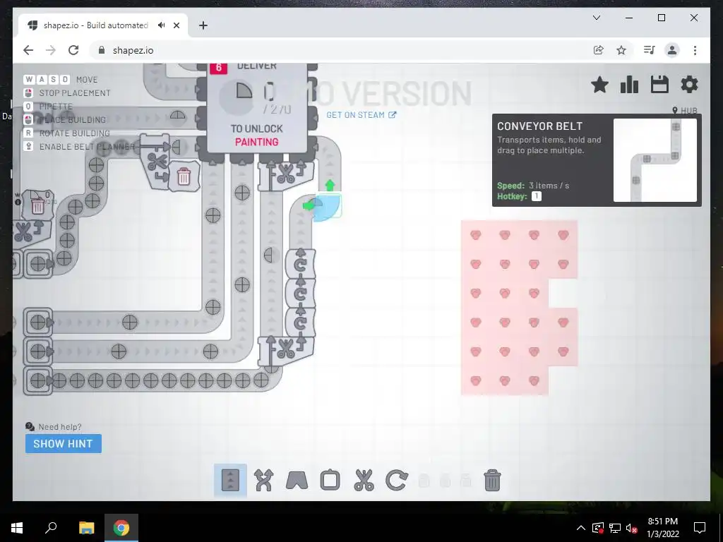The height and width of the screenshot is (542, 723).
Task: Click the top rotater building in the stack
Action: [x=300, y=263]
